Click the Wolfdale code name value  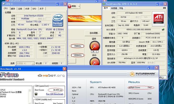(x=25, y=18)
